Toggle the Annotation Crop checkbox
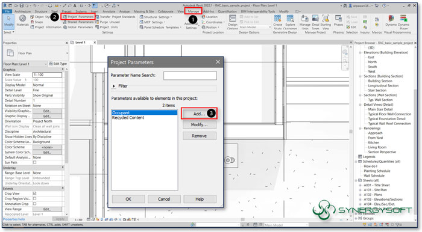The width and height of the screenshot is (422, 232). click(x=34, y=204)
